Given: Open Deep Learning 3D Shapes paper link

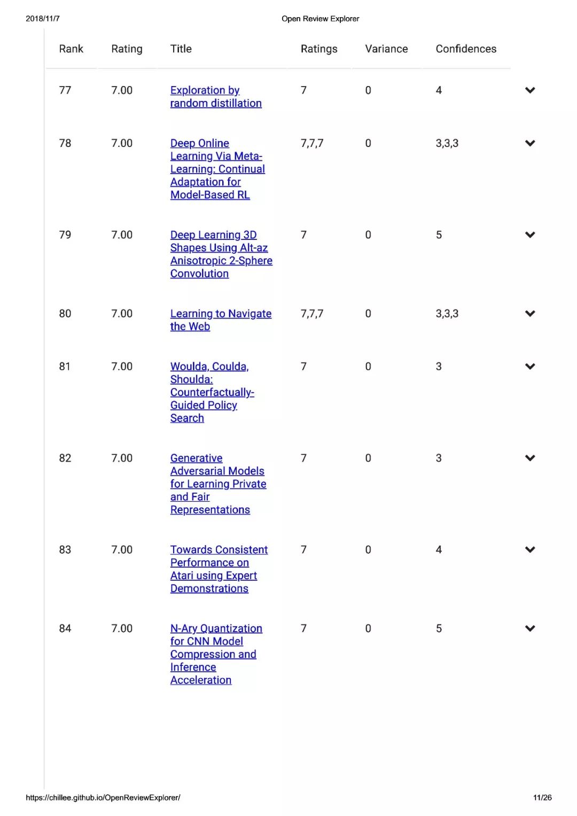Looking at the screenshot, I should pyautogui.click(x=221, y=254).
